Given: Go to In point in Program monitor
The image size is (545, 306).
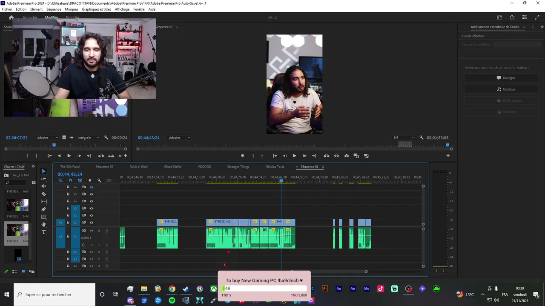Looking at the screenshot, I should pyautogui.click(x=275, y=156).
